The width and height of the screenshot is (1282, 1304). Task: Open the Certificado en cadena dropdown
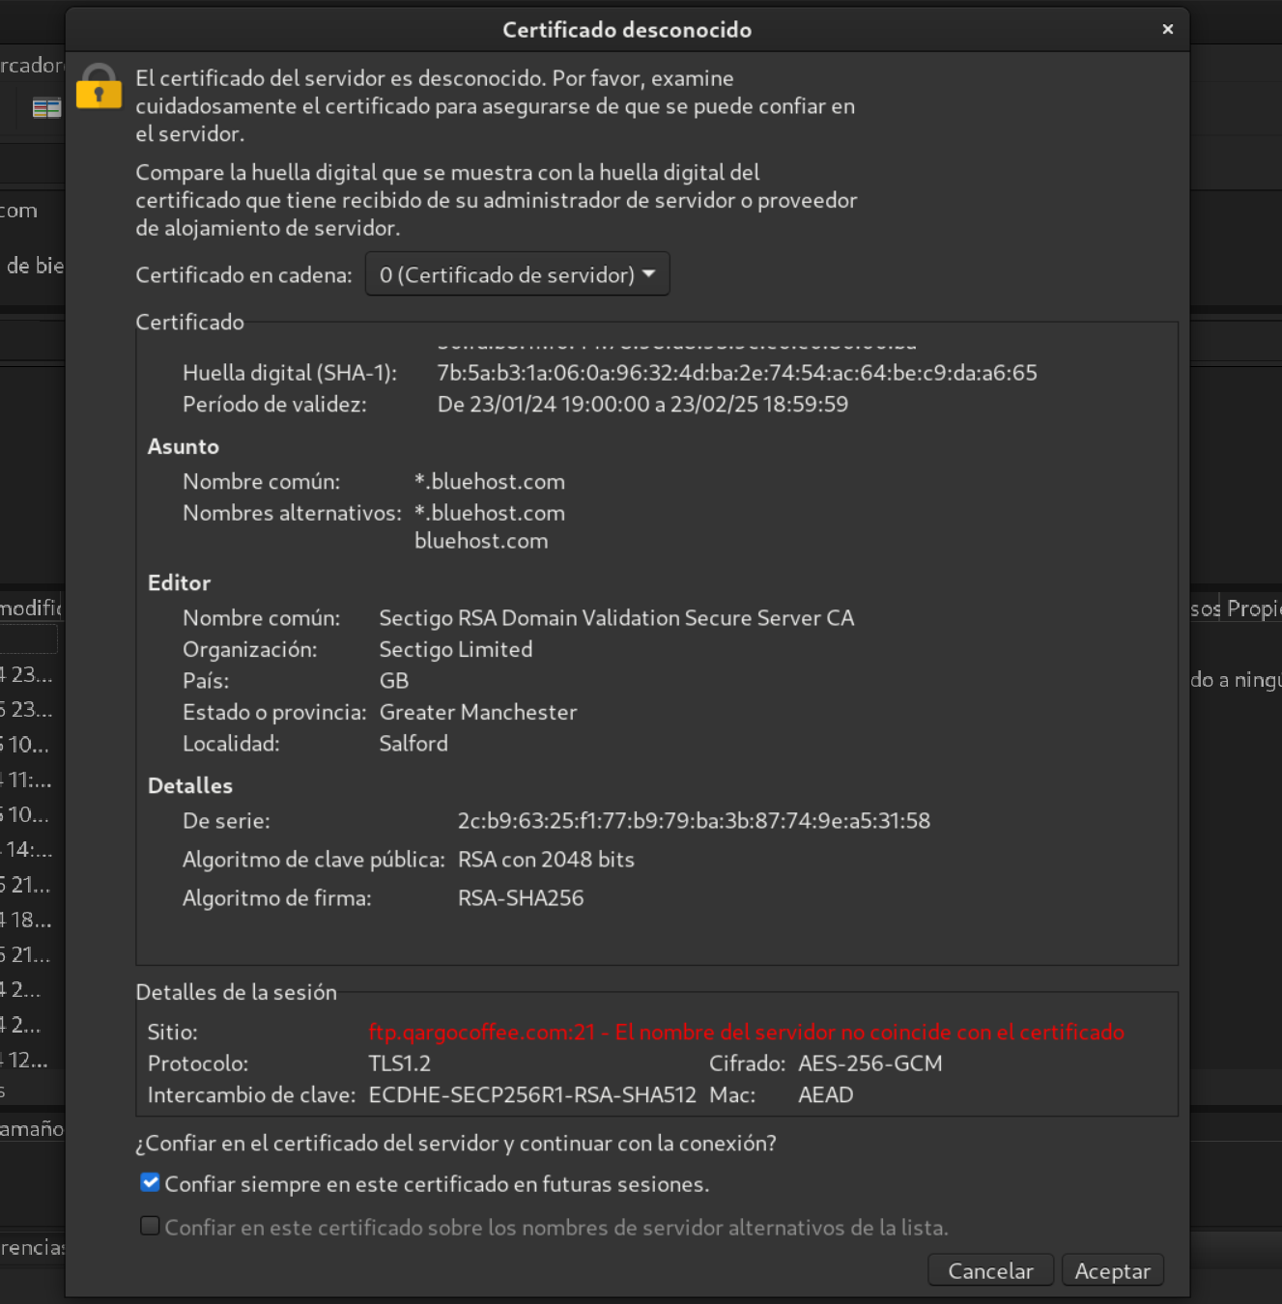[x=517, y=274]
